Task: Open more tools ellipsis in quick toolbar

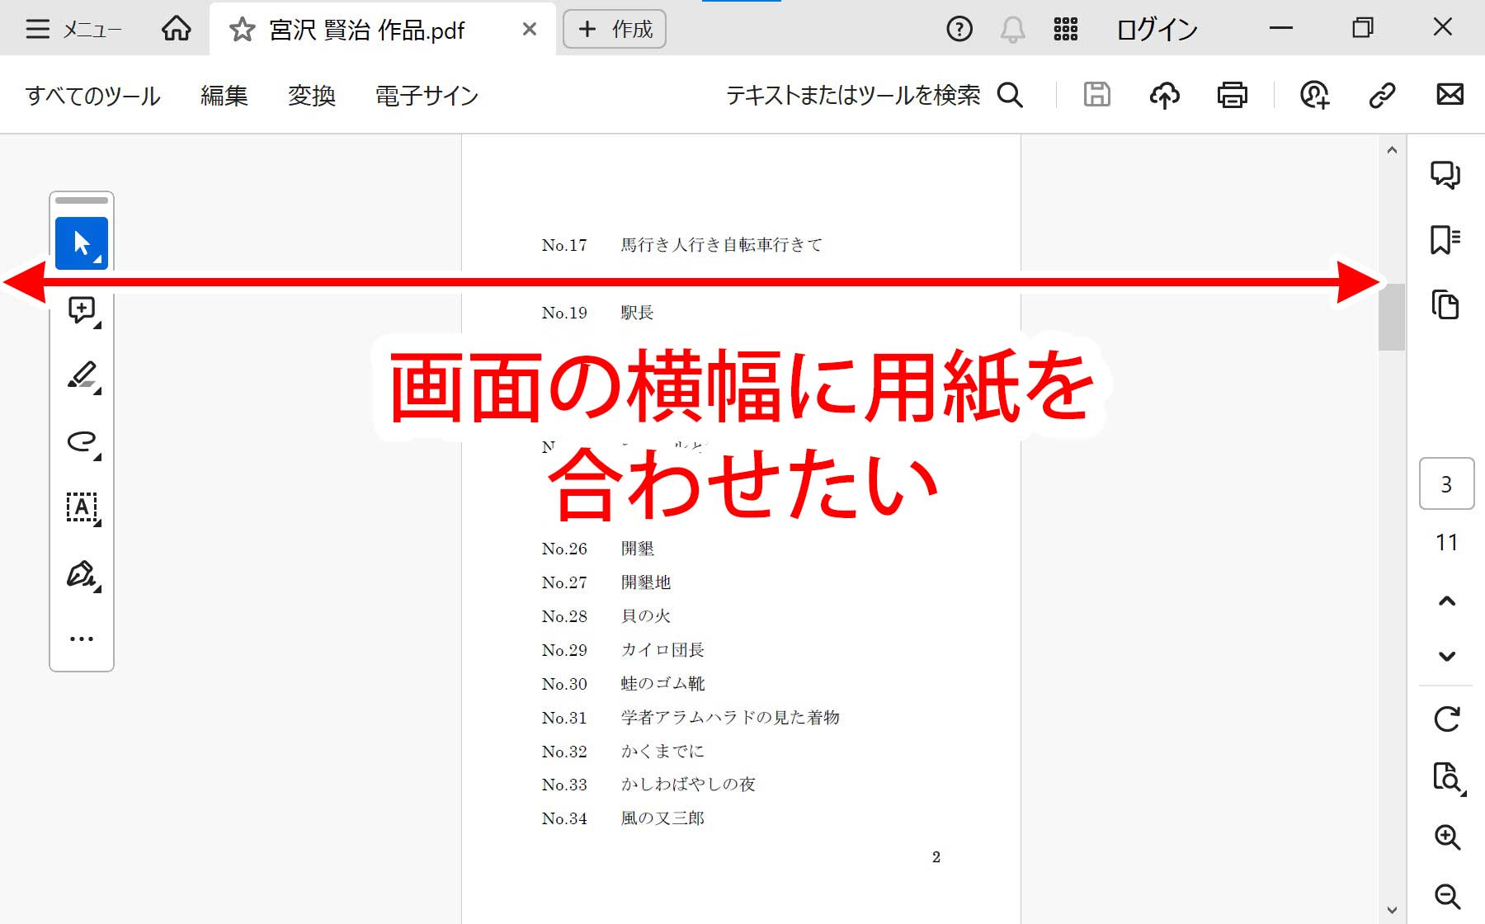Action: [82, 639]
